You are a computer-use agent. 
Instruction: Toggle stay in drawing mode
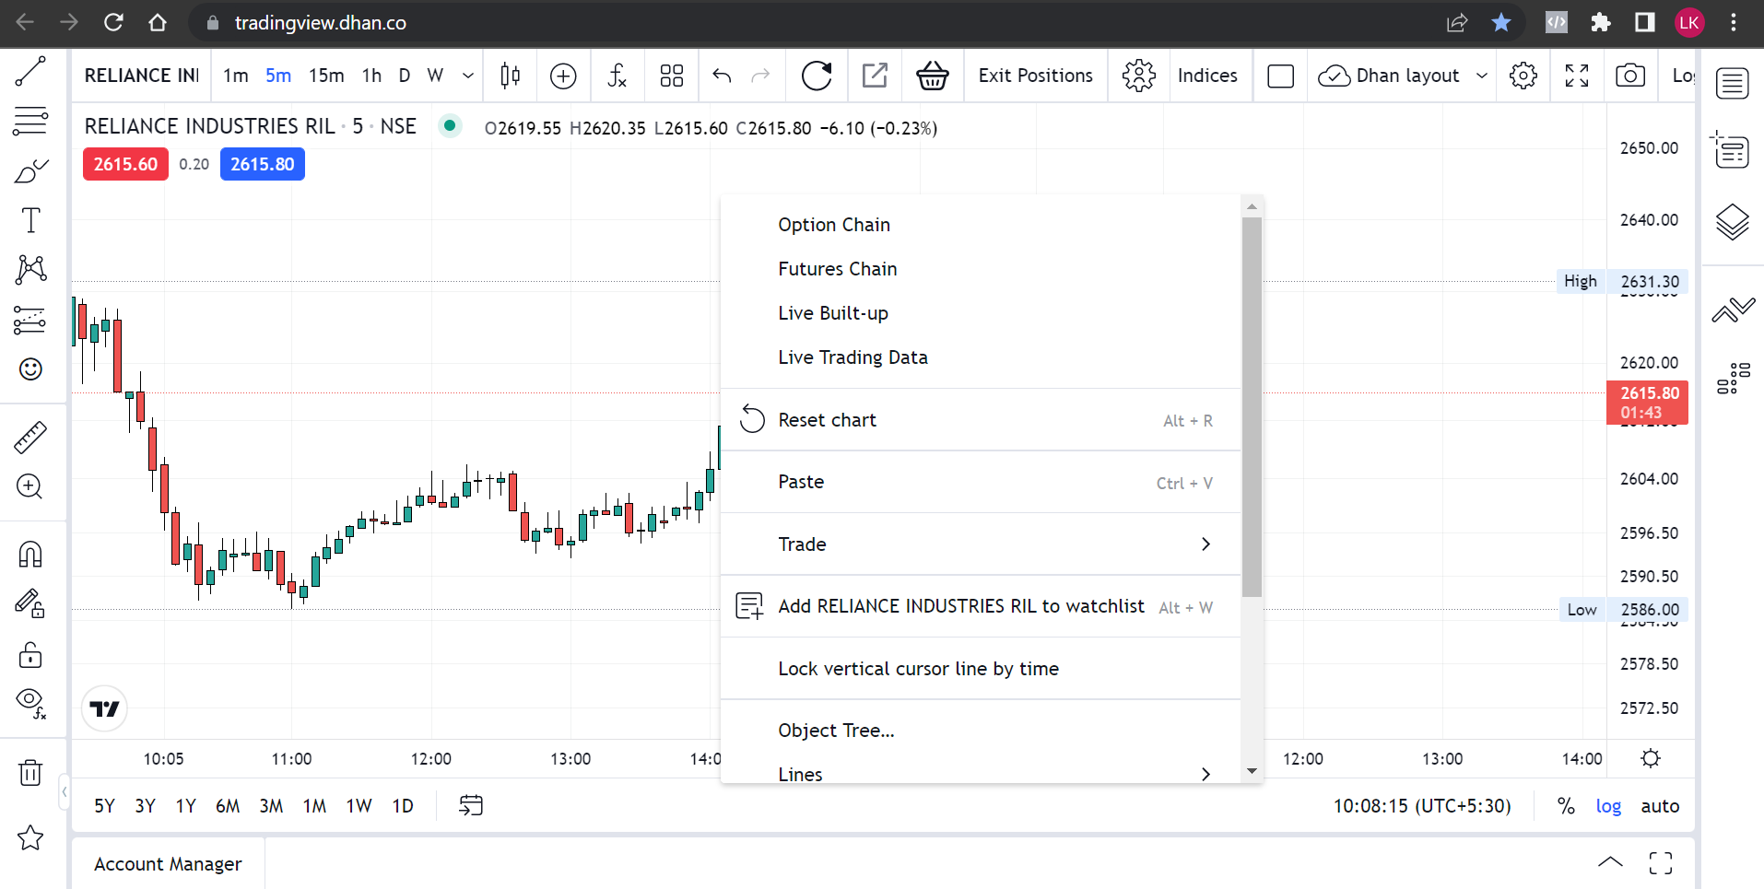pos(30,603)
